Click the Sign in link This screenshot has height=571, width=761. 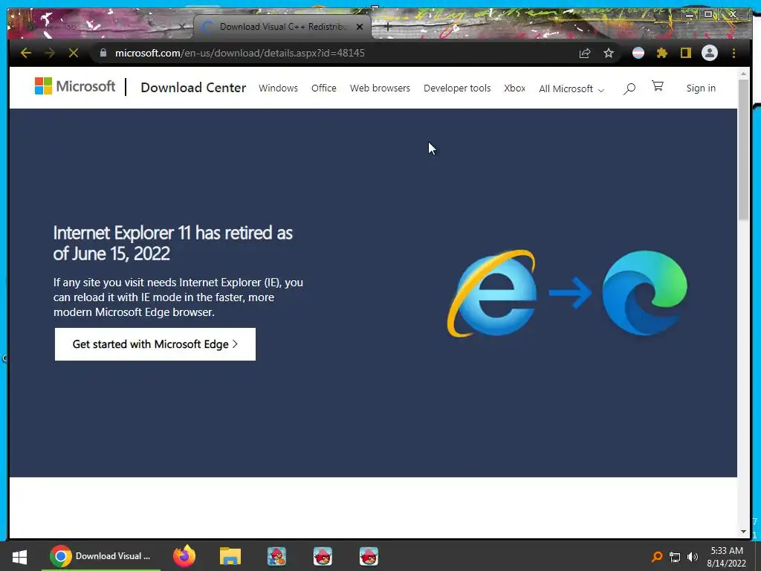point(701,88)
